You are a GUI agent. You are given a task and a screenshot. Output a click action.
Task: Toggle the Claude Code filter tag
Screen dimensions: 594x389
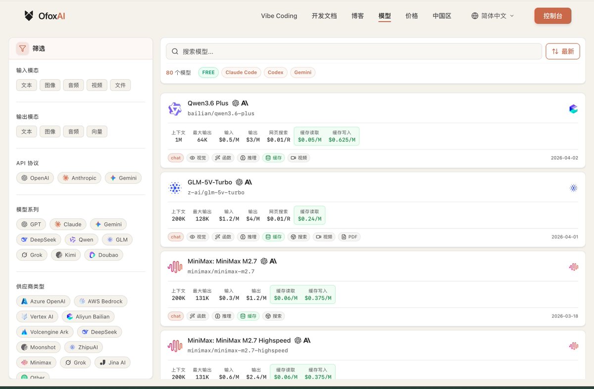[x=241, y=72]
